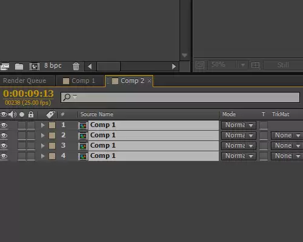Enable lock checkbox on layer 2
This screenshot has width=303, height=242.
pos(31,136)
